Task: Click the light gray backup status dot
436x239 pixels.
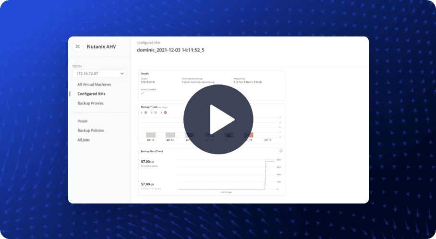Action: coord(156,113)
